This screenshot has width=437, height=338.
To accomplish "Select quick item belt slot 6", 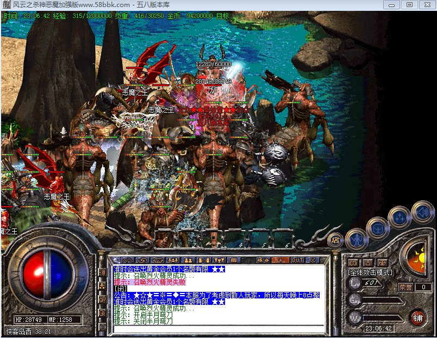I will pyautogui.click(x=282, y=239).
